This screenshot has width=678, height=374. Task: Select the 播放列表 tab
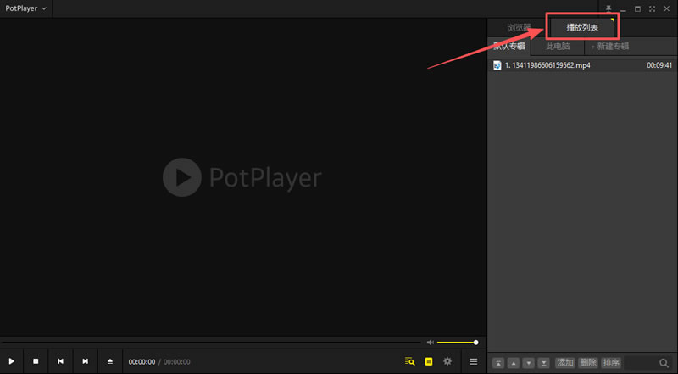tap(582, 28)
